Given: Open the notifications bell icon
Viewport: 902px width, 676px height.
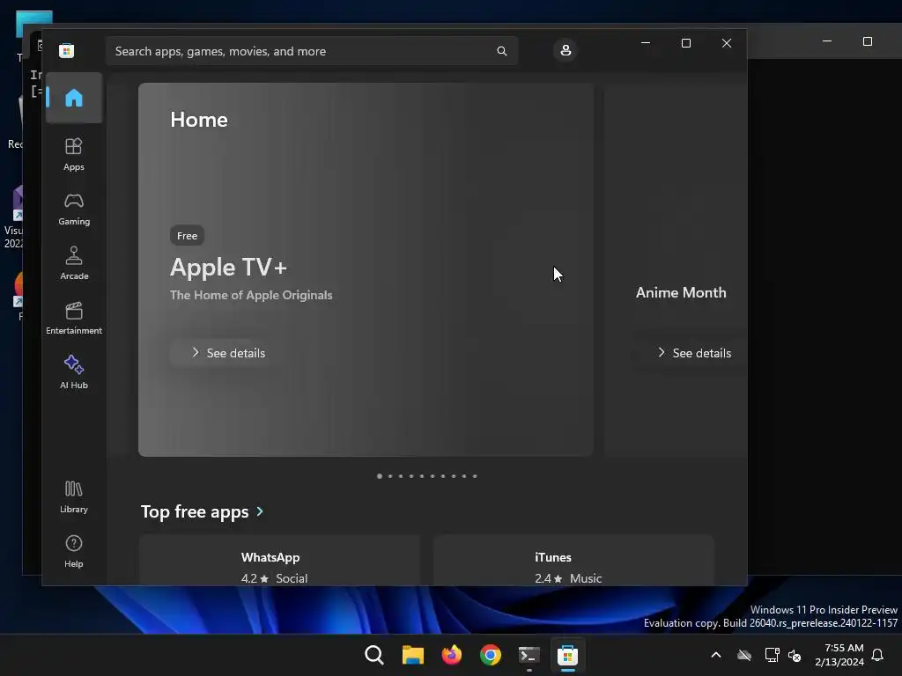Looking at the screenshot, I should pyautogui.click(x=878, y=655).
